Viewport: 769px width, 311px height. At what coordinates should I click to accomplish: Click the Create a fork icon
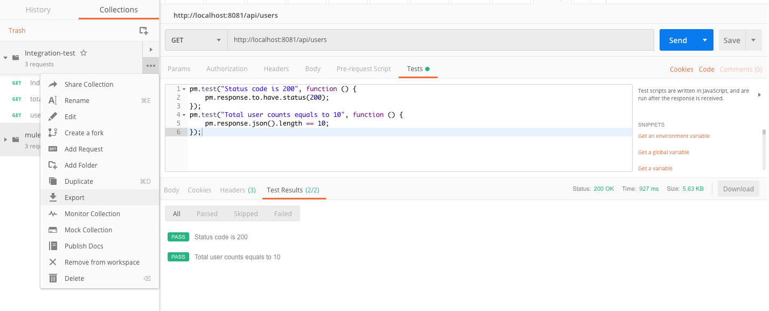(53, 133)
